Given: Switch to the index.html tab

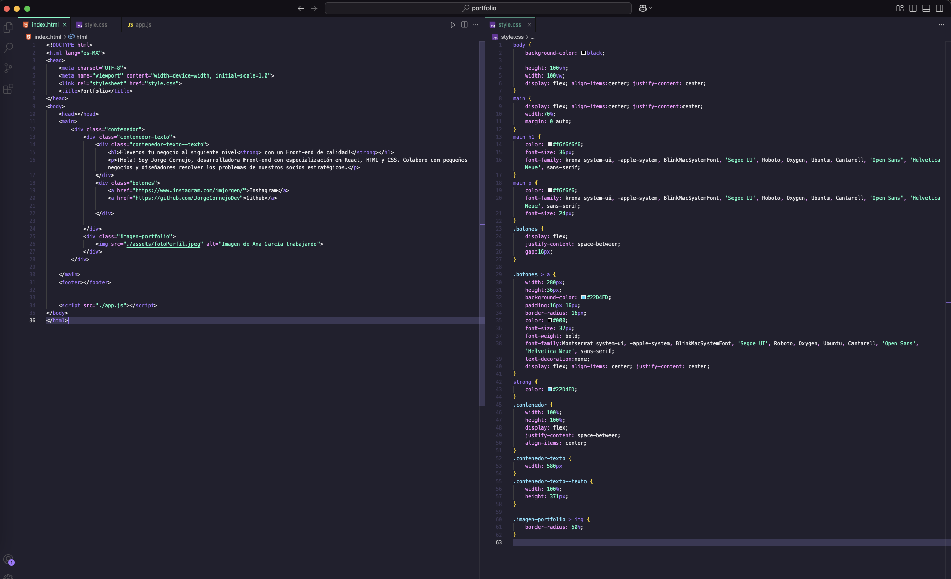Looking at the screenshot, I should click(45, 24).
